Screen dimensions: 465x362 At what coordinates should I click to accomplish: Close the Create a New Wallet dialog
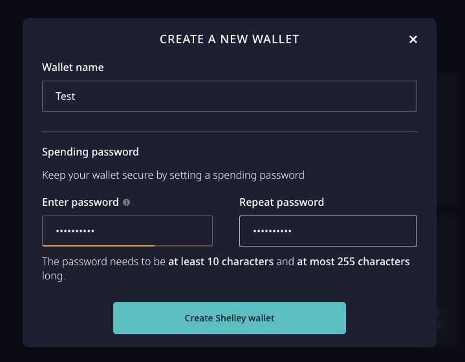tap(413, 39)
